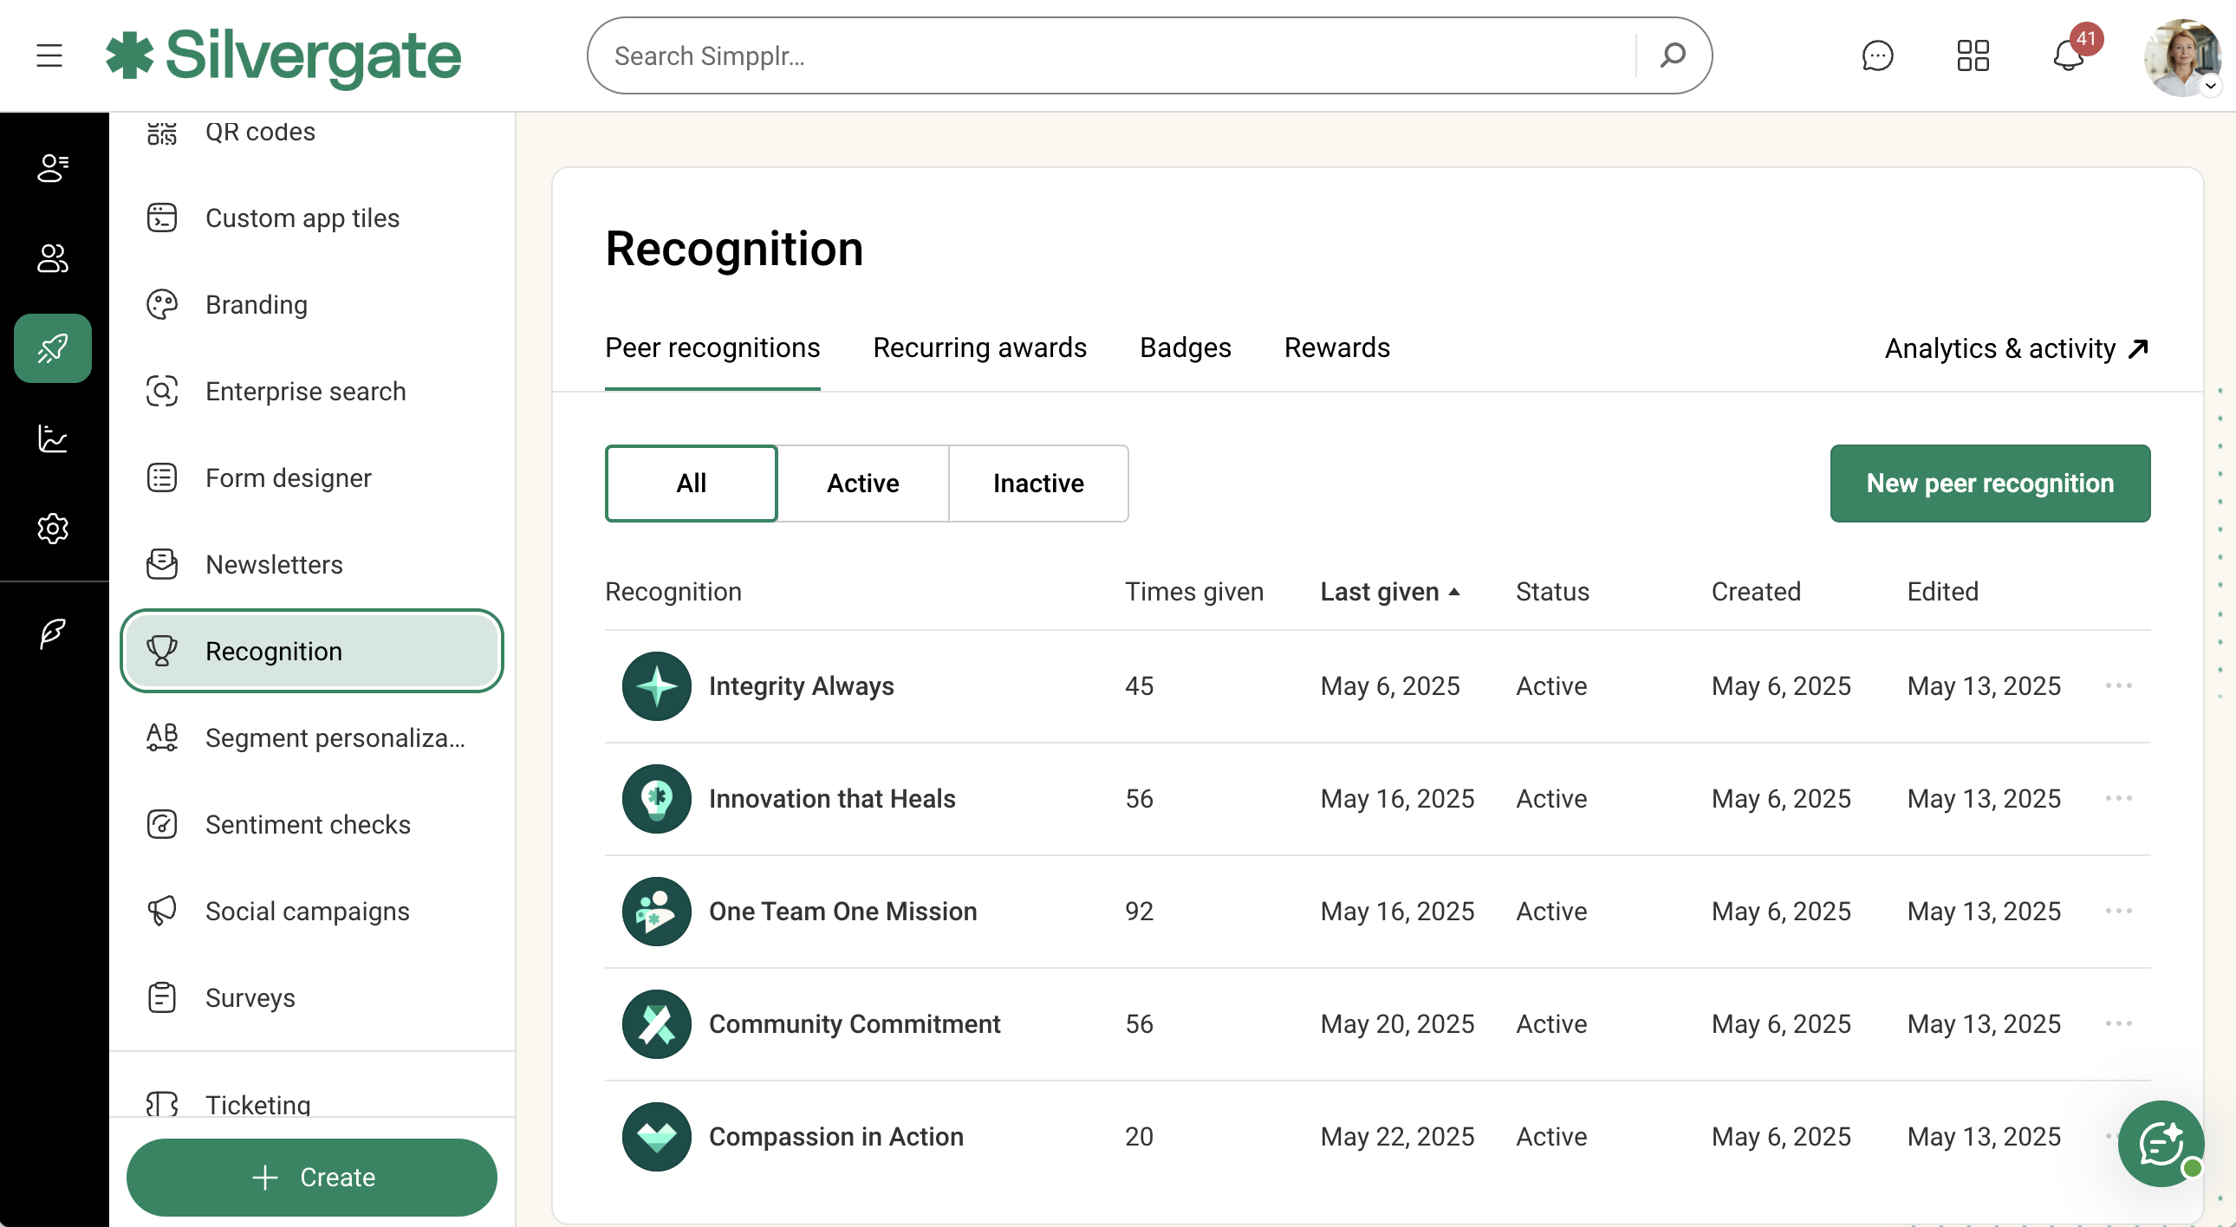Click into the Search Simpplr field

(x=1111, y=55)
